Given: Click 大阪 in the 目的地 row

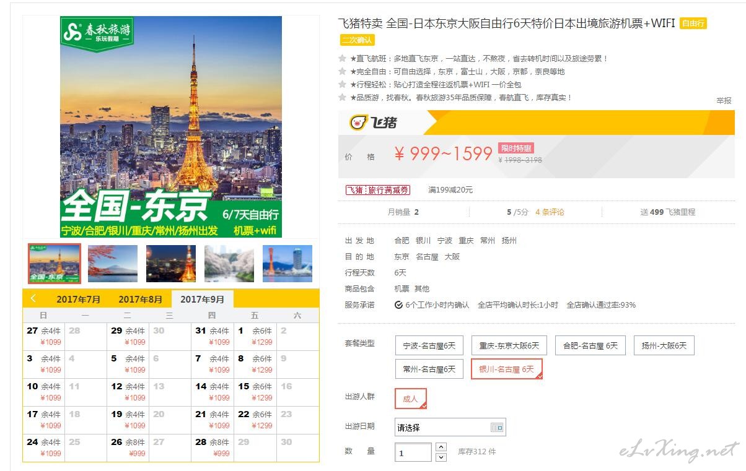Looking at the screenshot, I should (x=452, y=257).
